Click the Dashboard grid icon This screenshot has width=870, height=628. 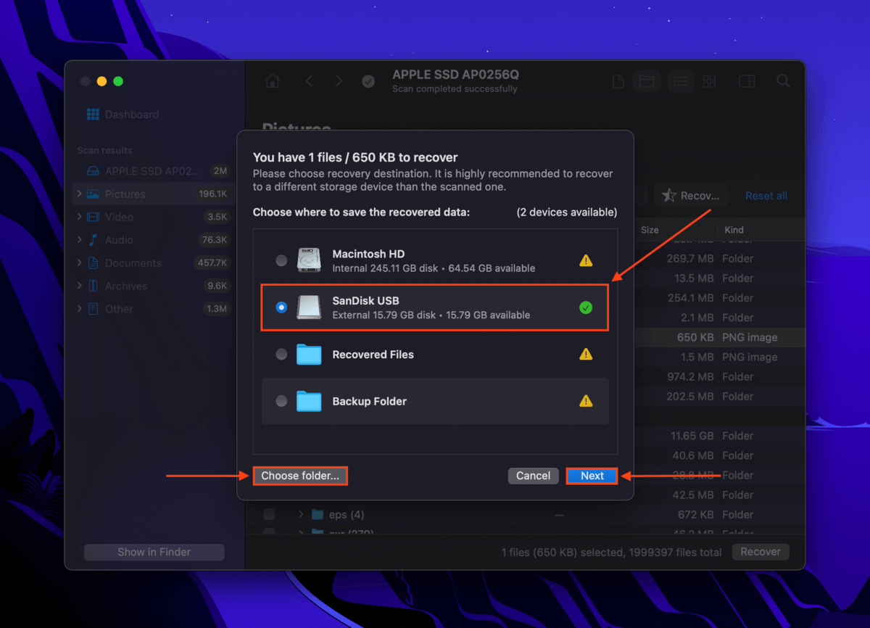pyautogui.click(x=93, y=115)
